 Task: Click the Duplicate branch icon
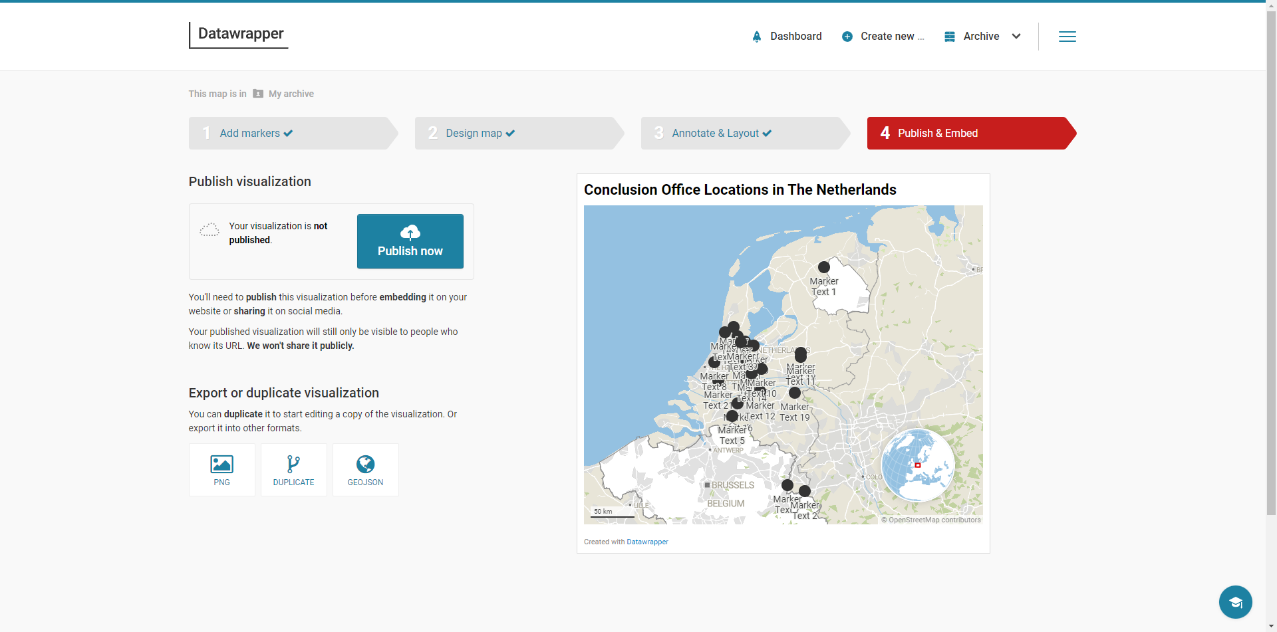pos(293,464)
